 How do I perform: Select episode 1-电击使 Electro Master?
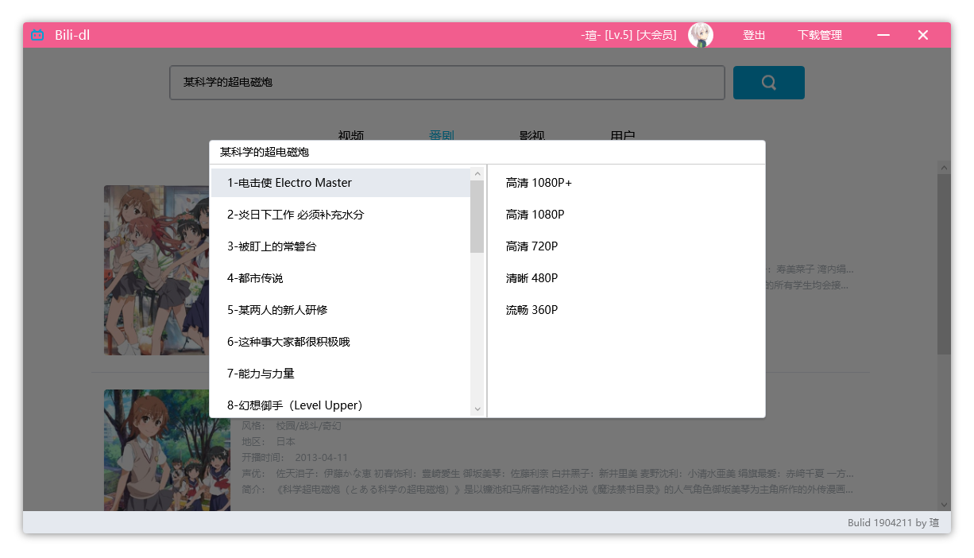pyautogui.click(x=341, y=183)
